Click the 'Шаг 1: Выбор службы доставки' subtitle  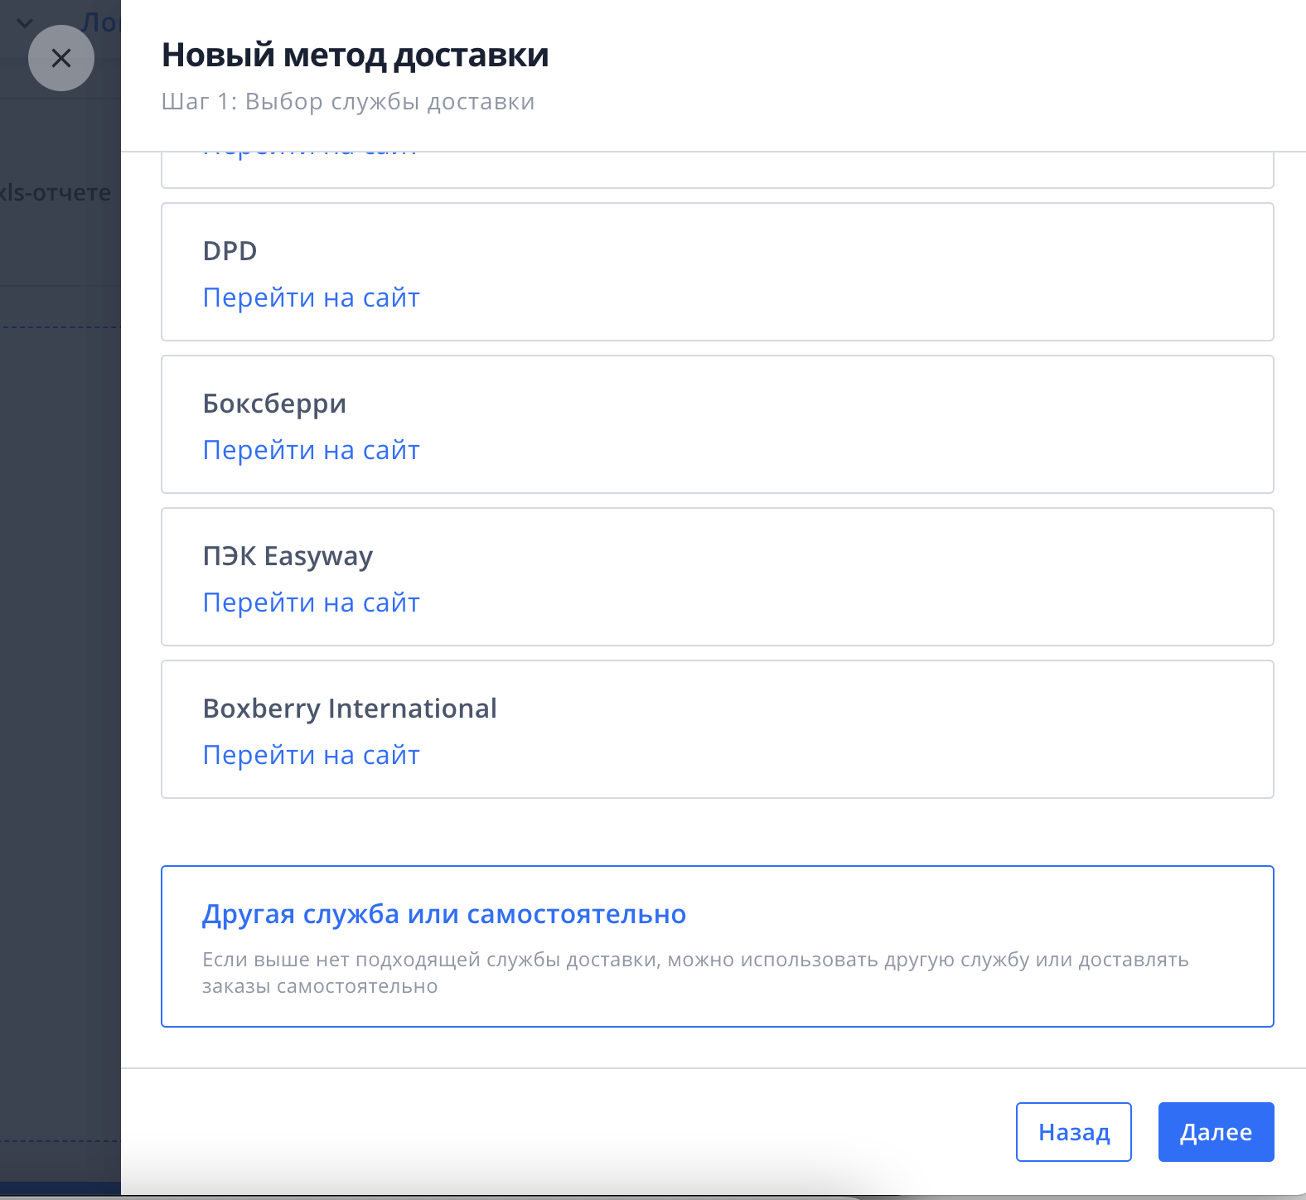348,102
